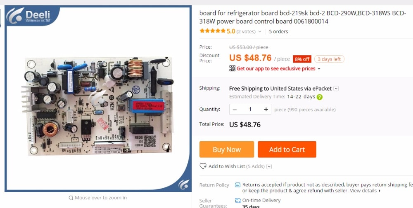The width and height of the screenshot is (413, 208).
Task: Click the green delivery-time help icon
Action: click(x=320, y=97)
